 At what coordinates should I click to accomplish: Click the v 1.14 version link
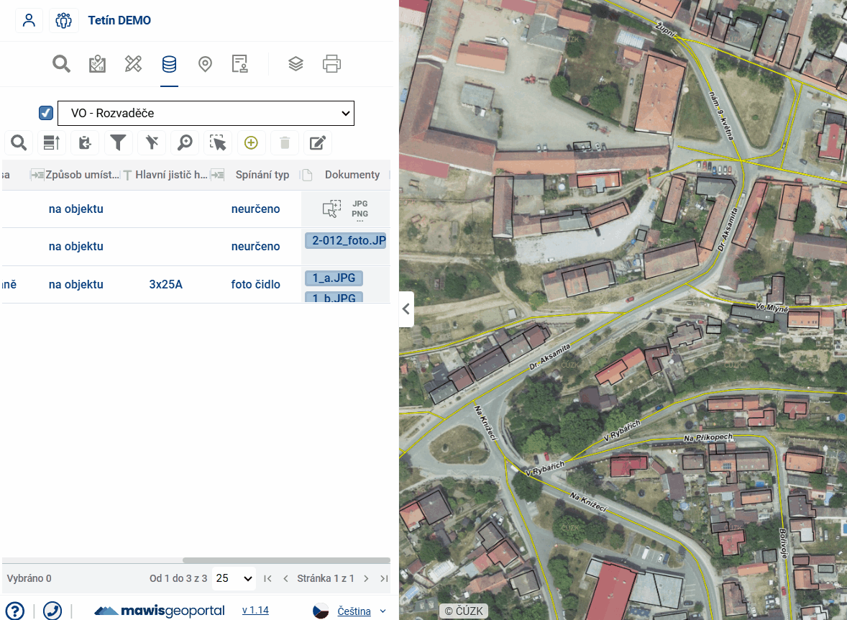pyautogui.click(x=255, y=611)
